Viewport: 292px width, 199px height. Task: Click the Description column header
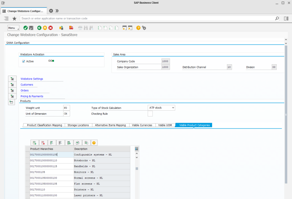coord(102,149)
